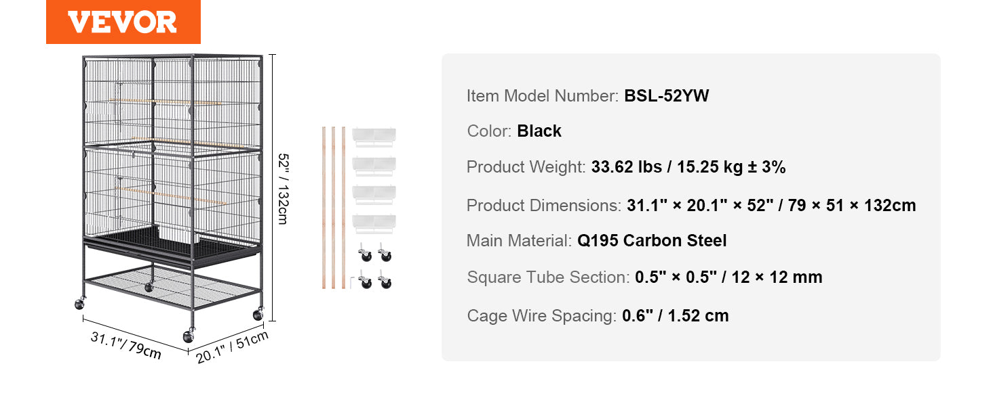Click the Cage Wire Spacing value
This screenshot has height=406, width=993.
tap(675, 315)
